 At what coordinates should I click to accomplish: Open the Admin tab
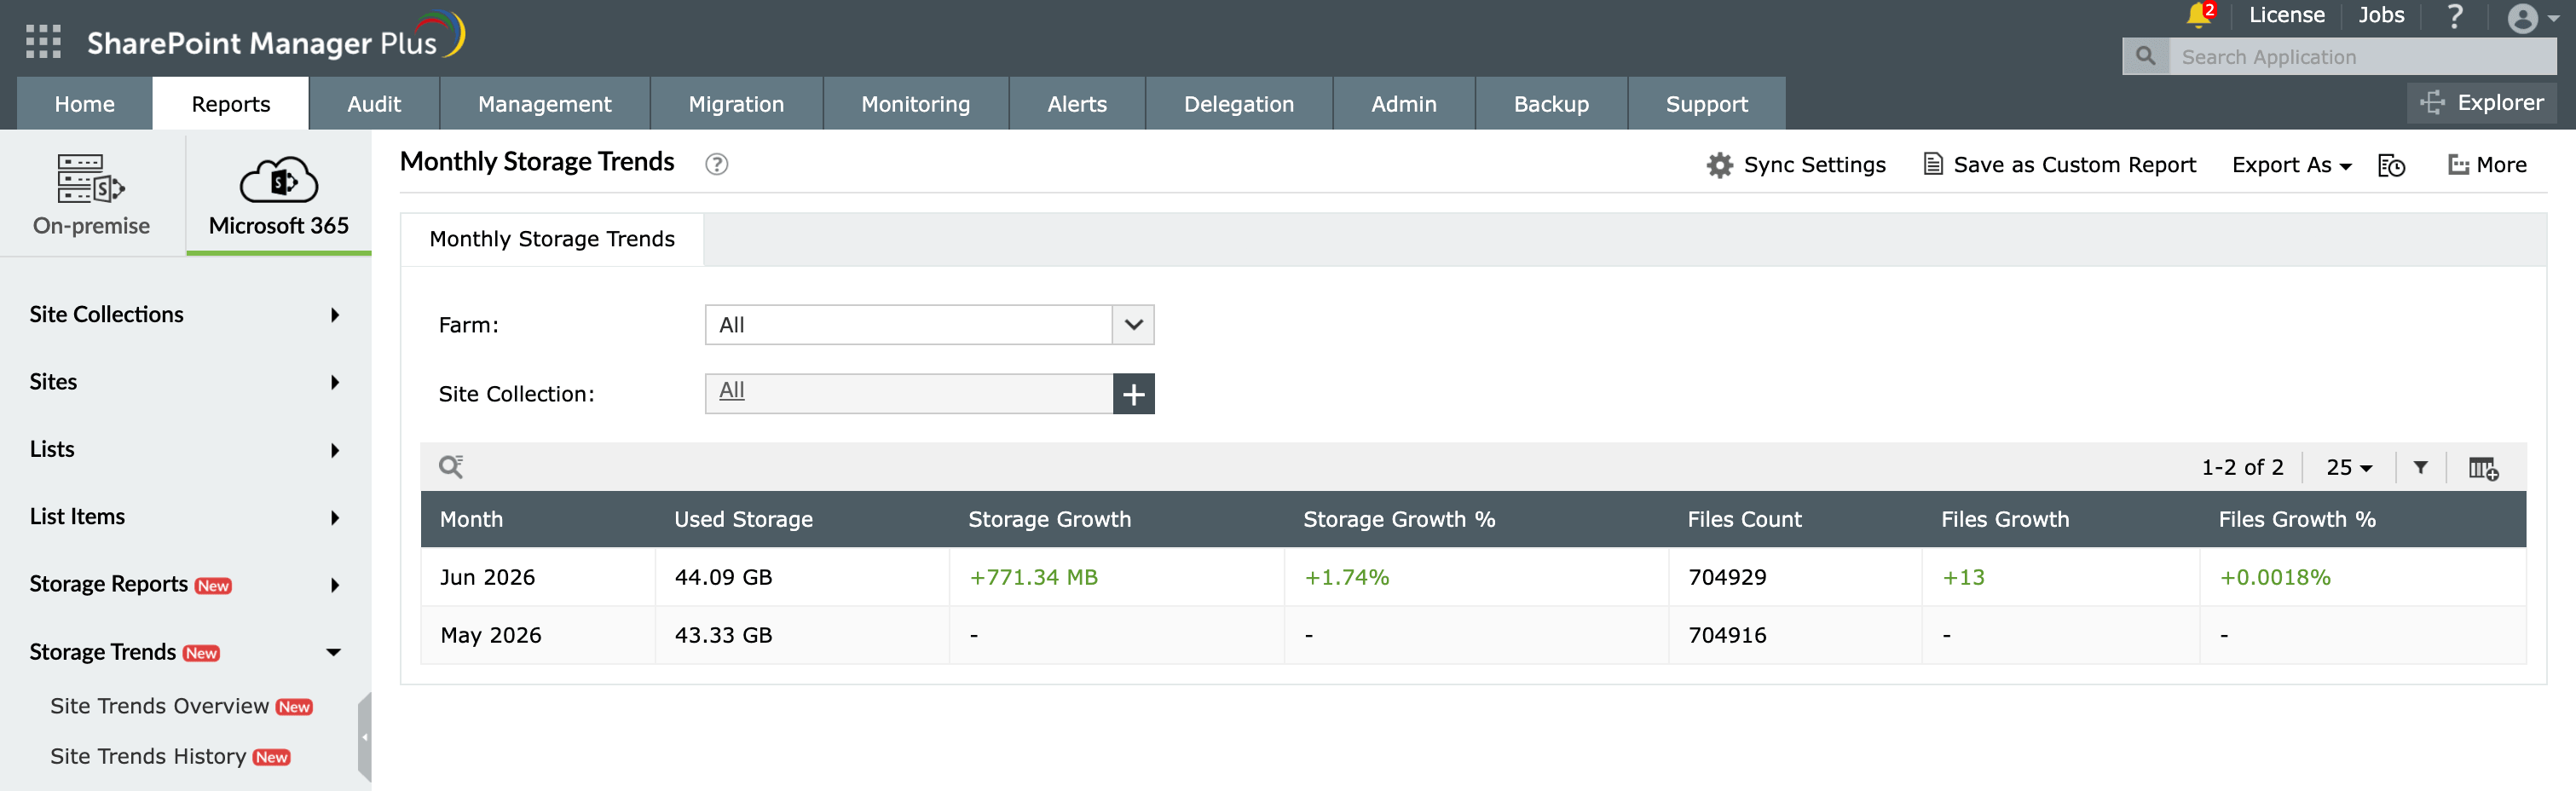coord(1404,104)
